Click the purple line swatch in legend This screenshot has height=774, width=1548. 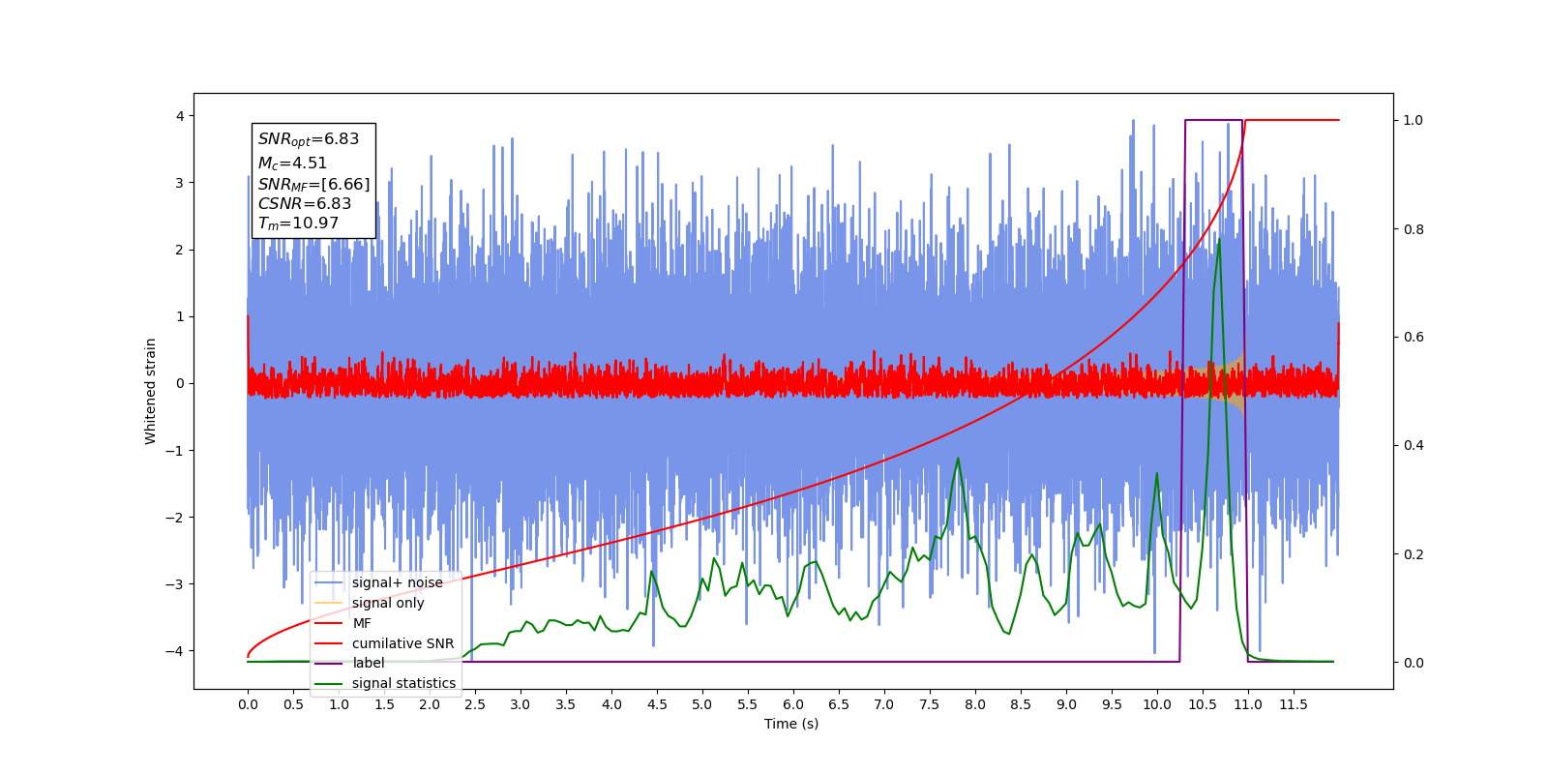(x=329, y=663)
